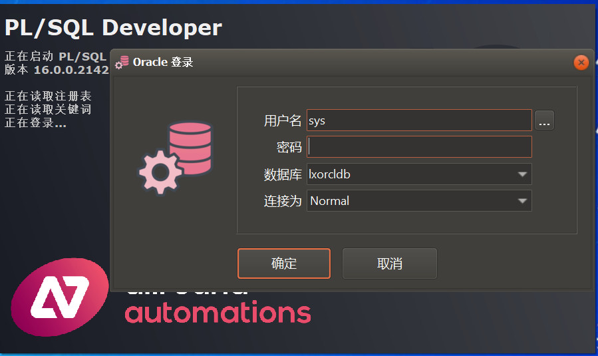Click the 连接为 label

[283, 201]
